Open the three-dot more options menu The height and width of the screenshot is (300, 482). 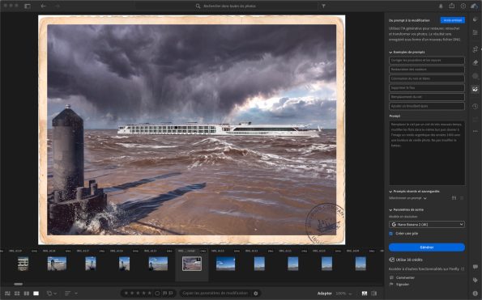(476, 131)
